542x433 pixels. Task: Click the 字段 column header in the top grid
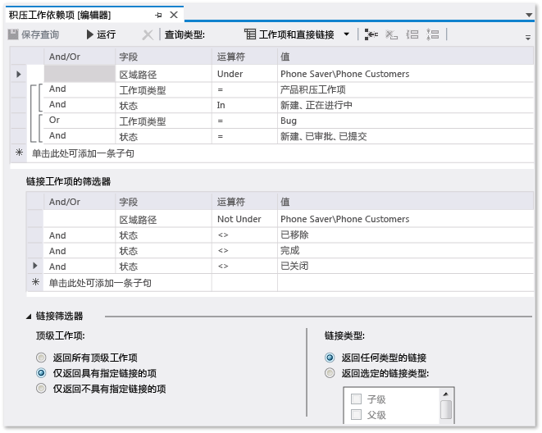[163, 57]
